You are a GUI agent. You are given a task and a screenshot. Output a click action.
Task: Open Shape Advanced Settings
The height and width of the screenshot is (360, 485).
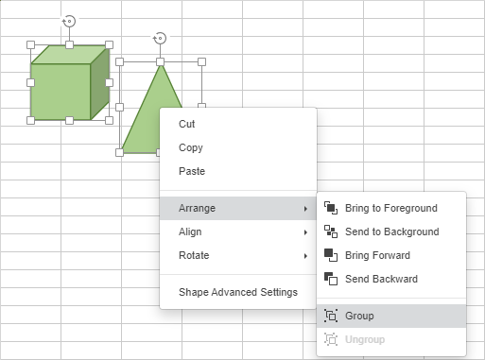tap(238, 292)
